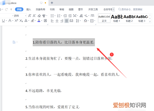Screen dimensions: 154x111
Task: Click the tab stops ruler icon
Action: pyautogui.click(x=92, y=16)
